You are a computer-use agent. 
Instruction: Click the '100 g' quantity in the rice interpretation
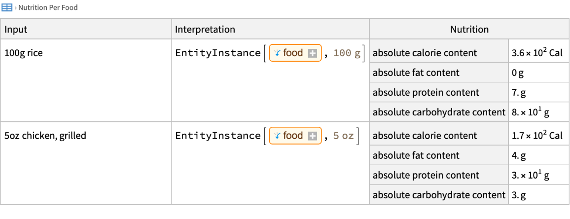(x=347, y=53)
